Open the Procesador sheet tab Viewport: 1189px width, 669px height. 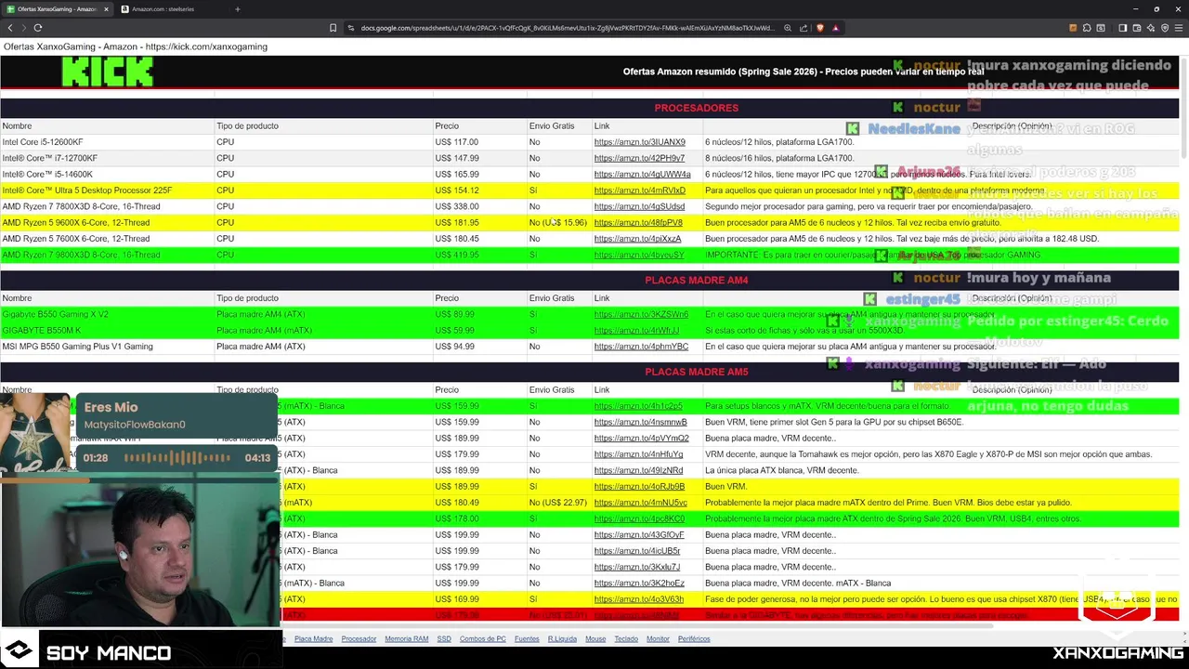[x=359, y=639]
